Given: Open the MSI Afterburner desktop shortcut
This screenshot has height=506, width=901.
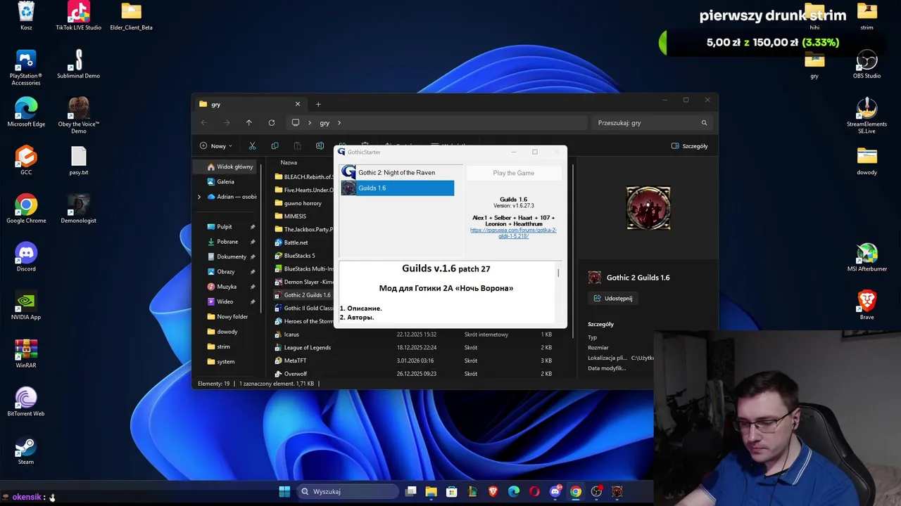Looking at the screenshot, I should pyautogui.click(x=867, y=258).
